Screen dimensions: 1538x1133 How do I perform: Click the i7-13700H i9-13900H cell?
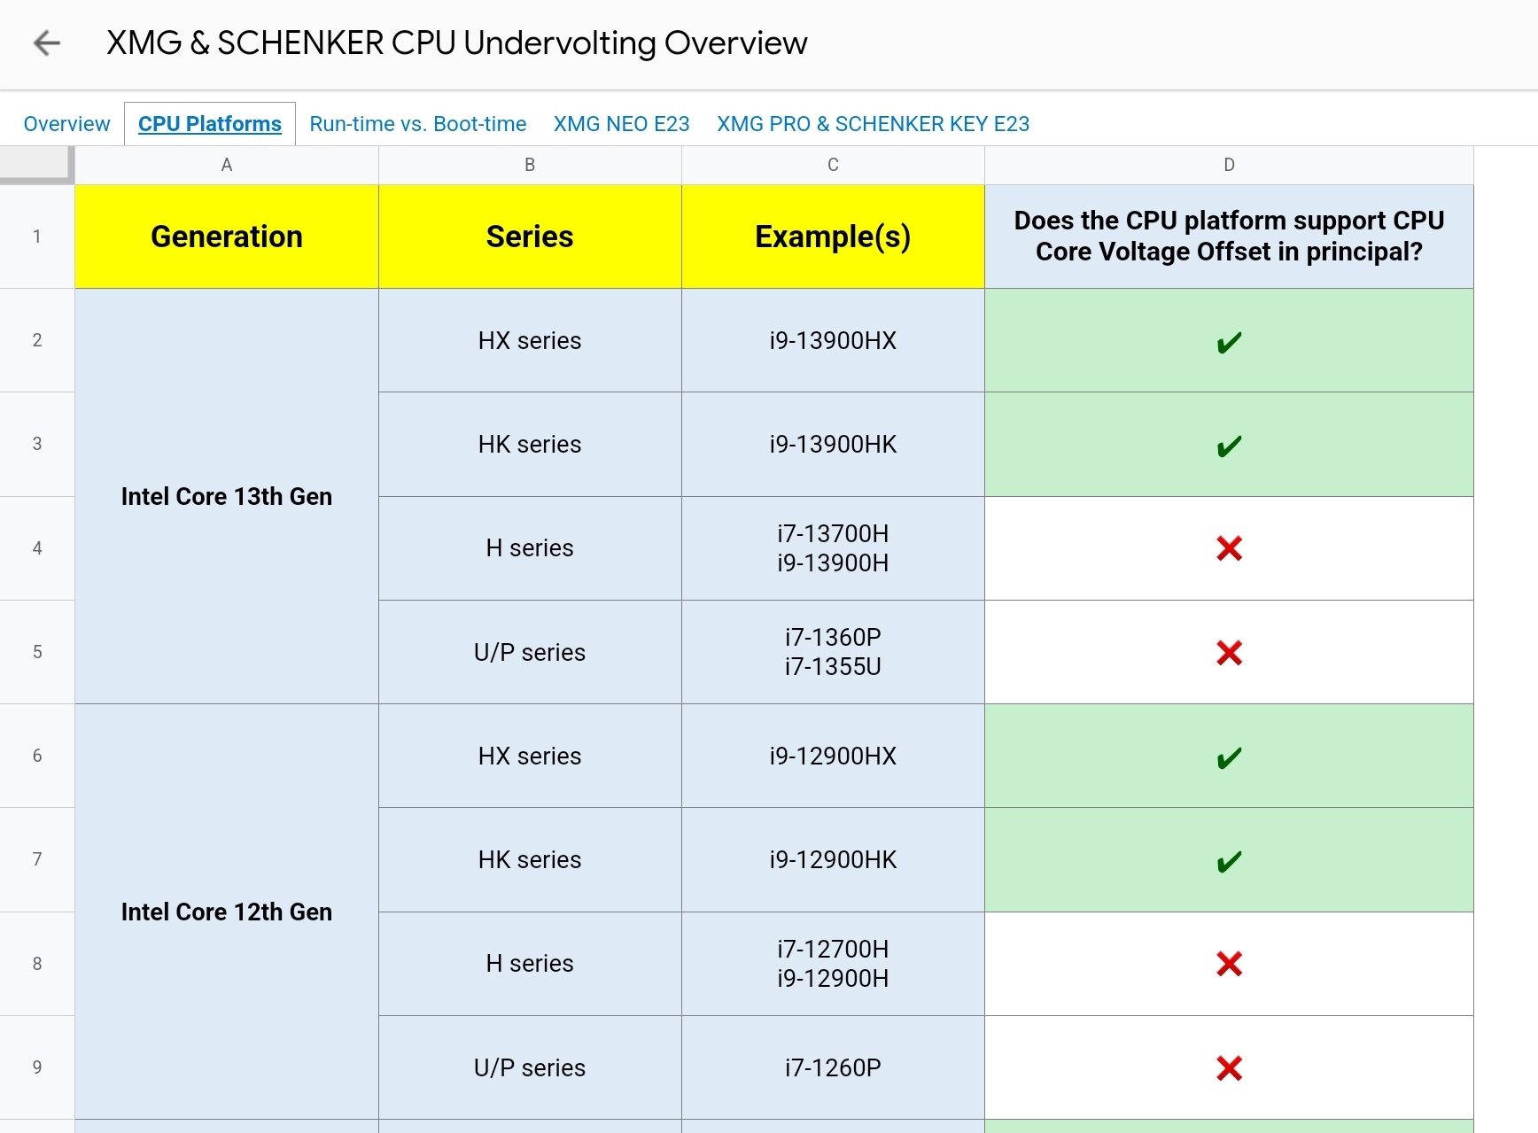[833, 548]
